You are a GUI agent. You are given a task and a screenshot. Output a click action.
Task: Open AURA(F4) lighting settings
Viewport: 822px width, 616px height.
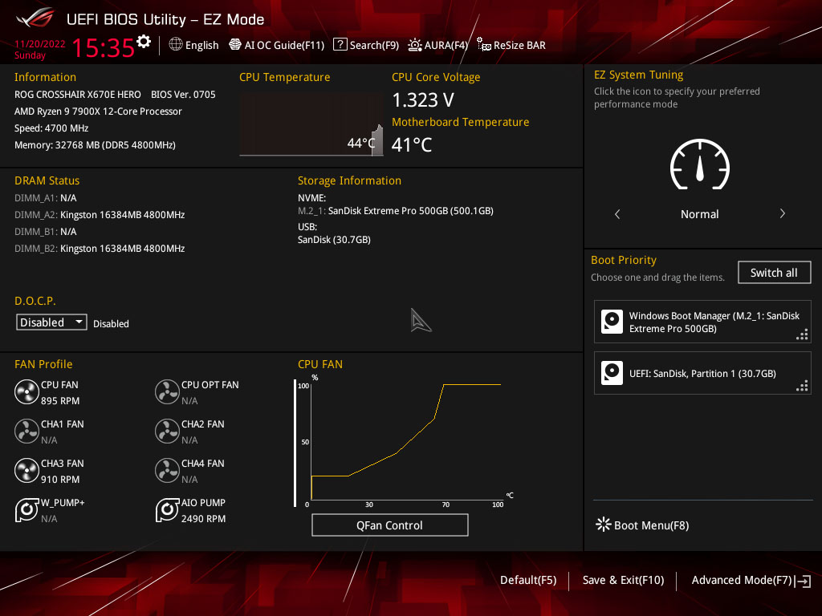coord(437,45)
